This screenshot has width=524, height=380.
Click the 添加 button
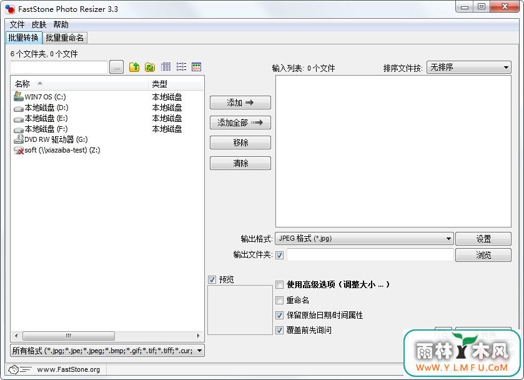click(x=240, y=102)
